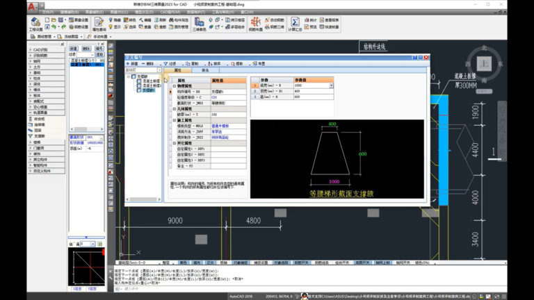Collapse 施工属性 property group
Screen dimensions: 534x300
174,120
